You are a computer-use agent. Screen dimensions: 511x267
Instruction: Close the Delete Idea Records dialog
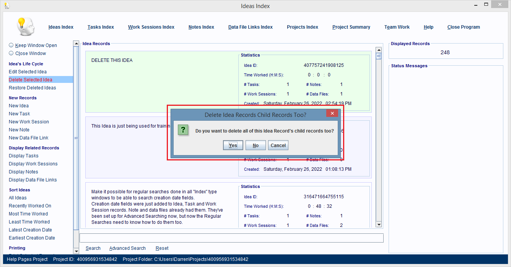pos(332,113)
